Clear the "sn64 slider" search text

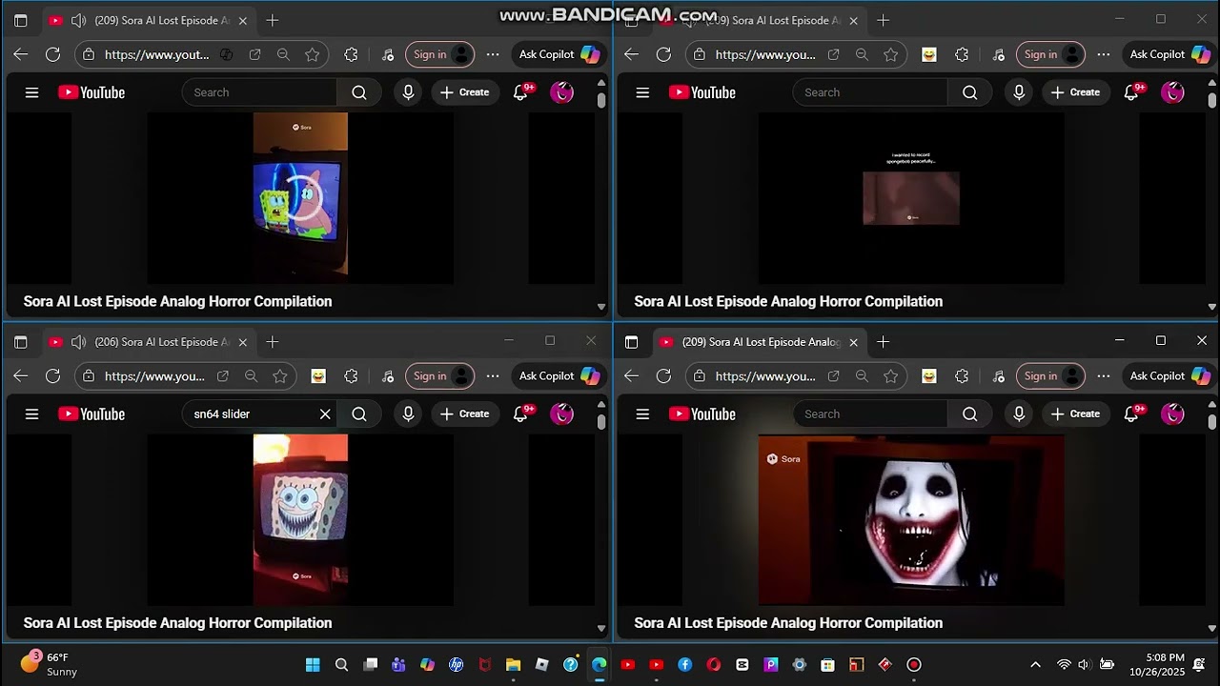click(325, 414)
